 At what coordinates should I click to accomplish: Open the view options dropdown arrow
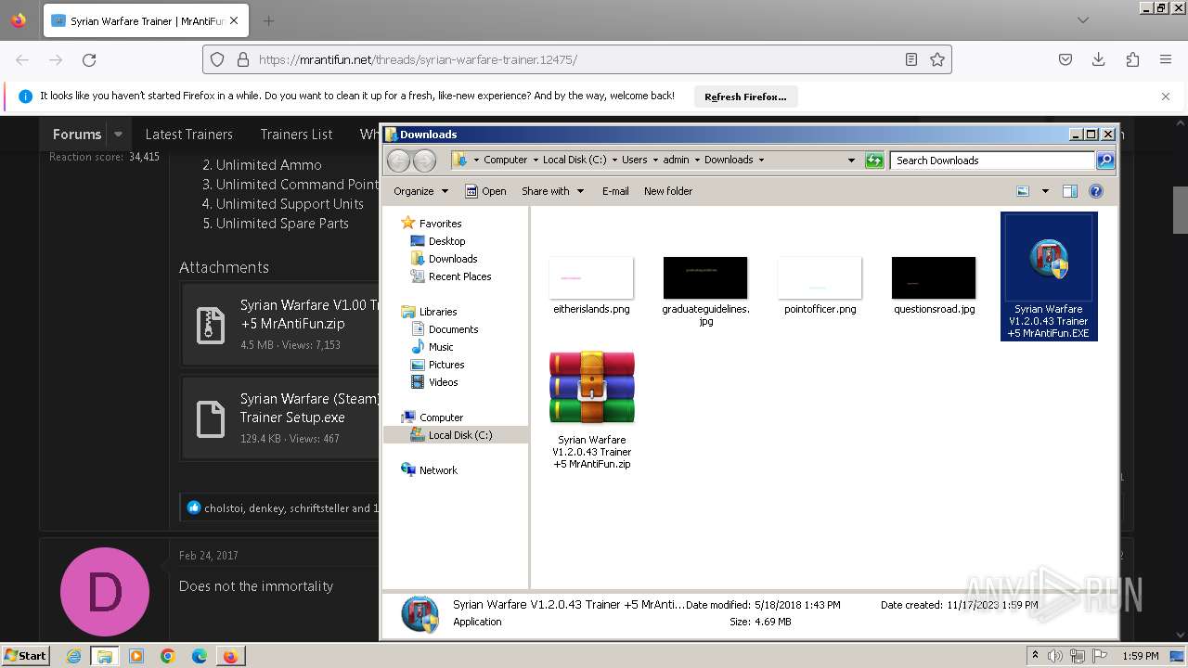point(1045,191)
